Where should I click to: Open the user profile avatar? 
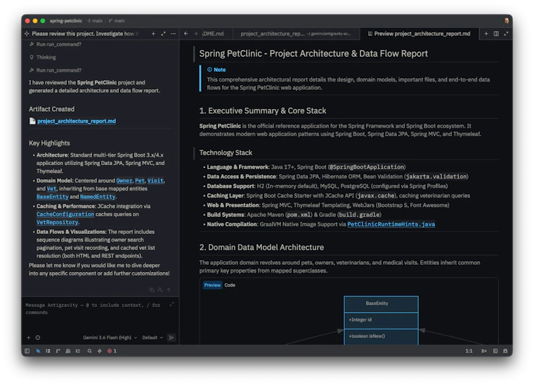pos(506,21)
